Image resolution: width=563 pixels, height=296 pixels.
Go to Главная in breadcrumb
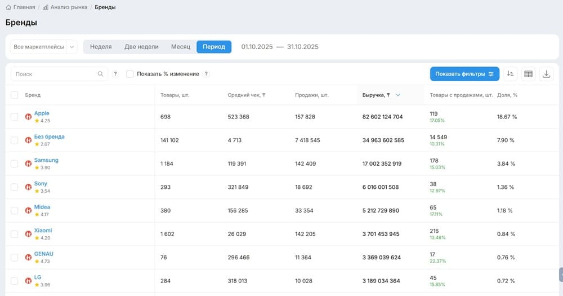[x=24, y=7]
